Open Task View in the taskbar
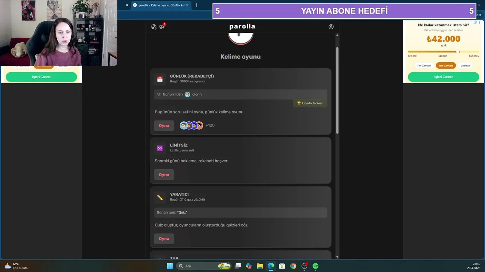This screenshot has width=485, height=272. coord(238,266)
